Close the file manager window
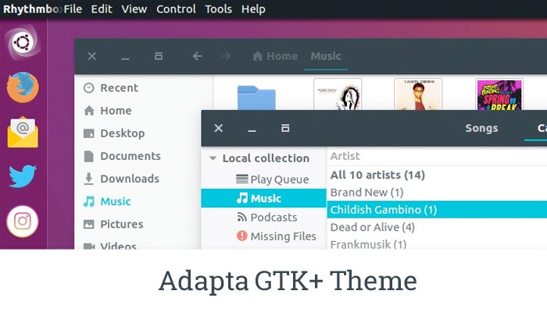 pos(91,56)
